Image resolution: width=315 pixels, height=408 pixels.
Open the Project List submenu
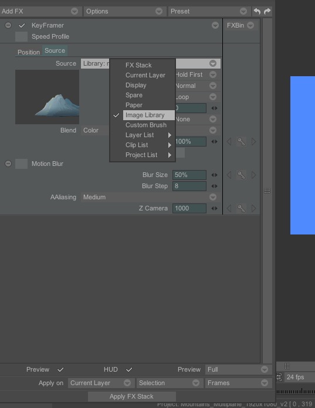[148, 155]
